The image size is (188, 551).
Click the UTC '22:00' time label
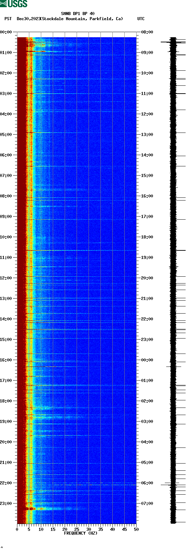coord(147,319)
